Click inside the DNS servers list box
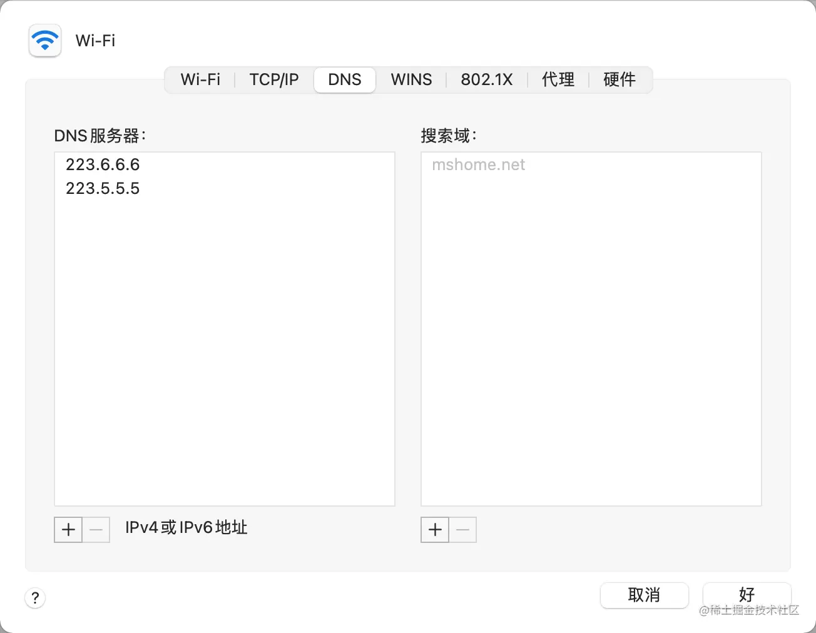The width and height of the screenshot is (816, 633). click(x=224, y=329)
